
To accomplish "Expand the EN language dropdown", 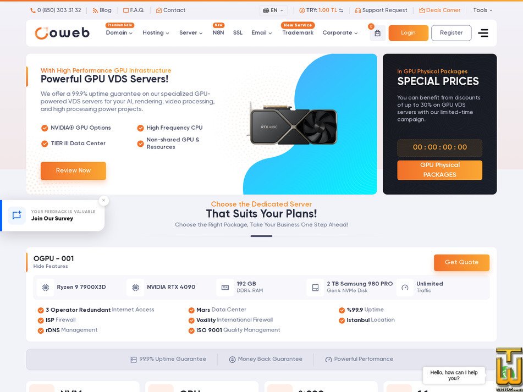I will pyautogui.click(x=273, y=10).
